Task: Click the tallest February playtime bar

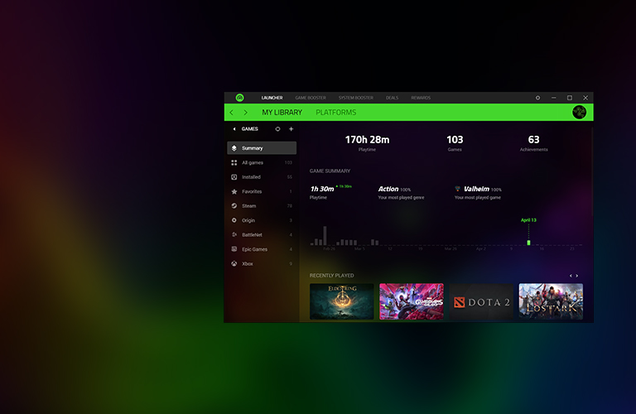Action: click(x=325, y=236)
